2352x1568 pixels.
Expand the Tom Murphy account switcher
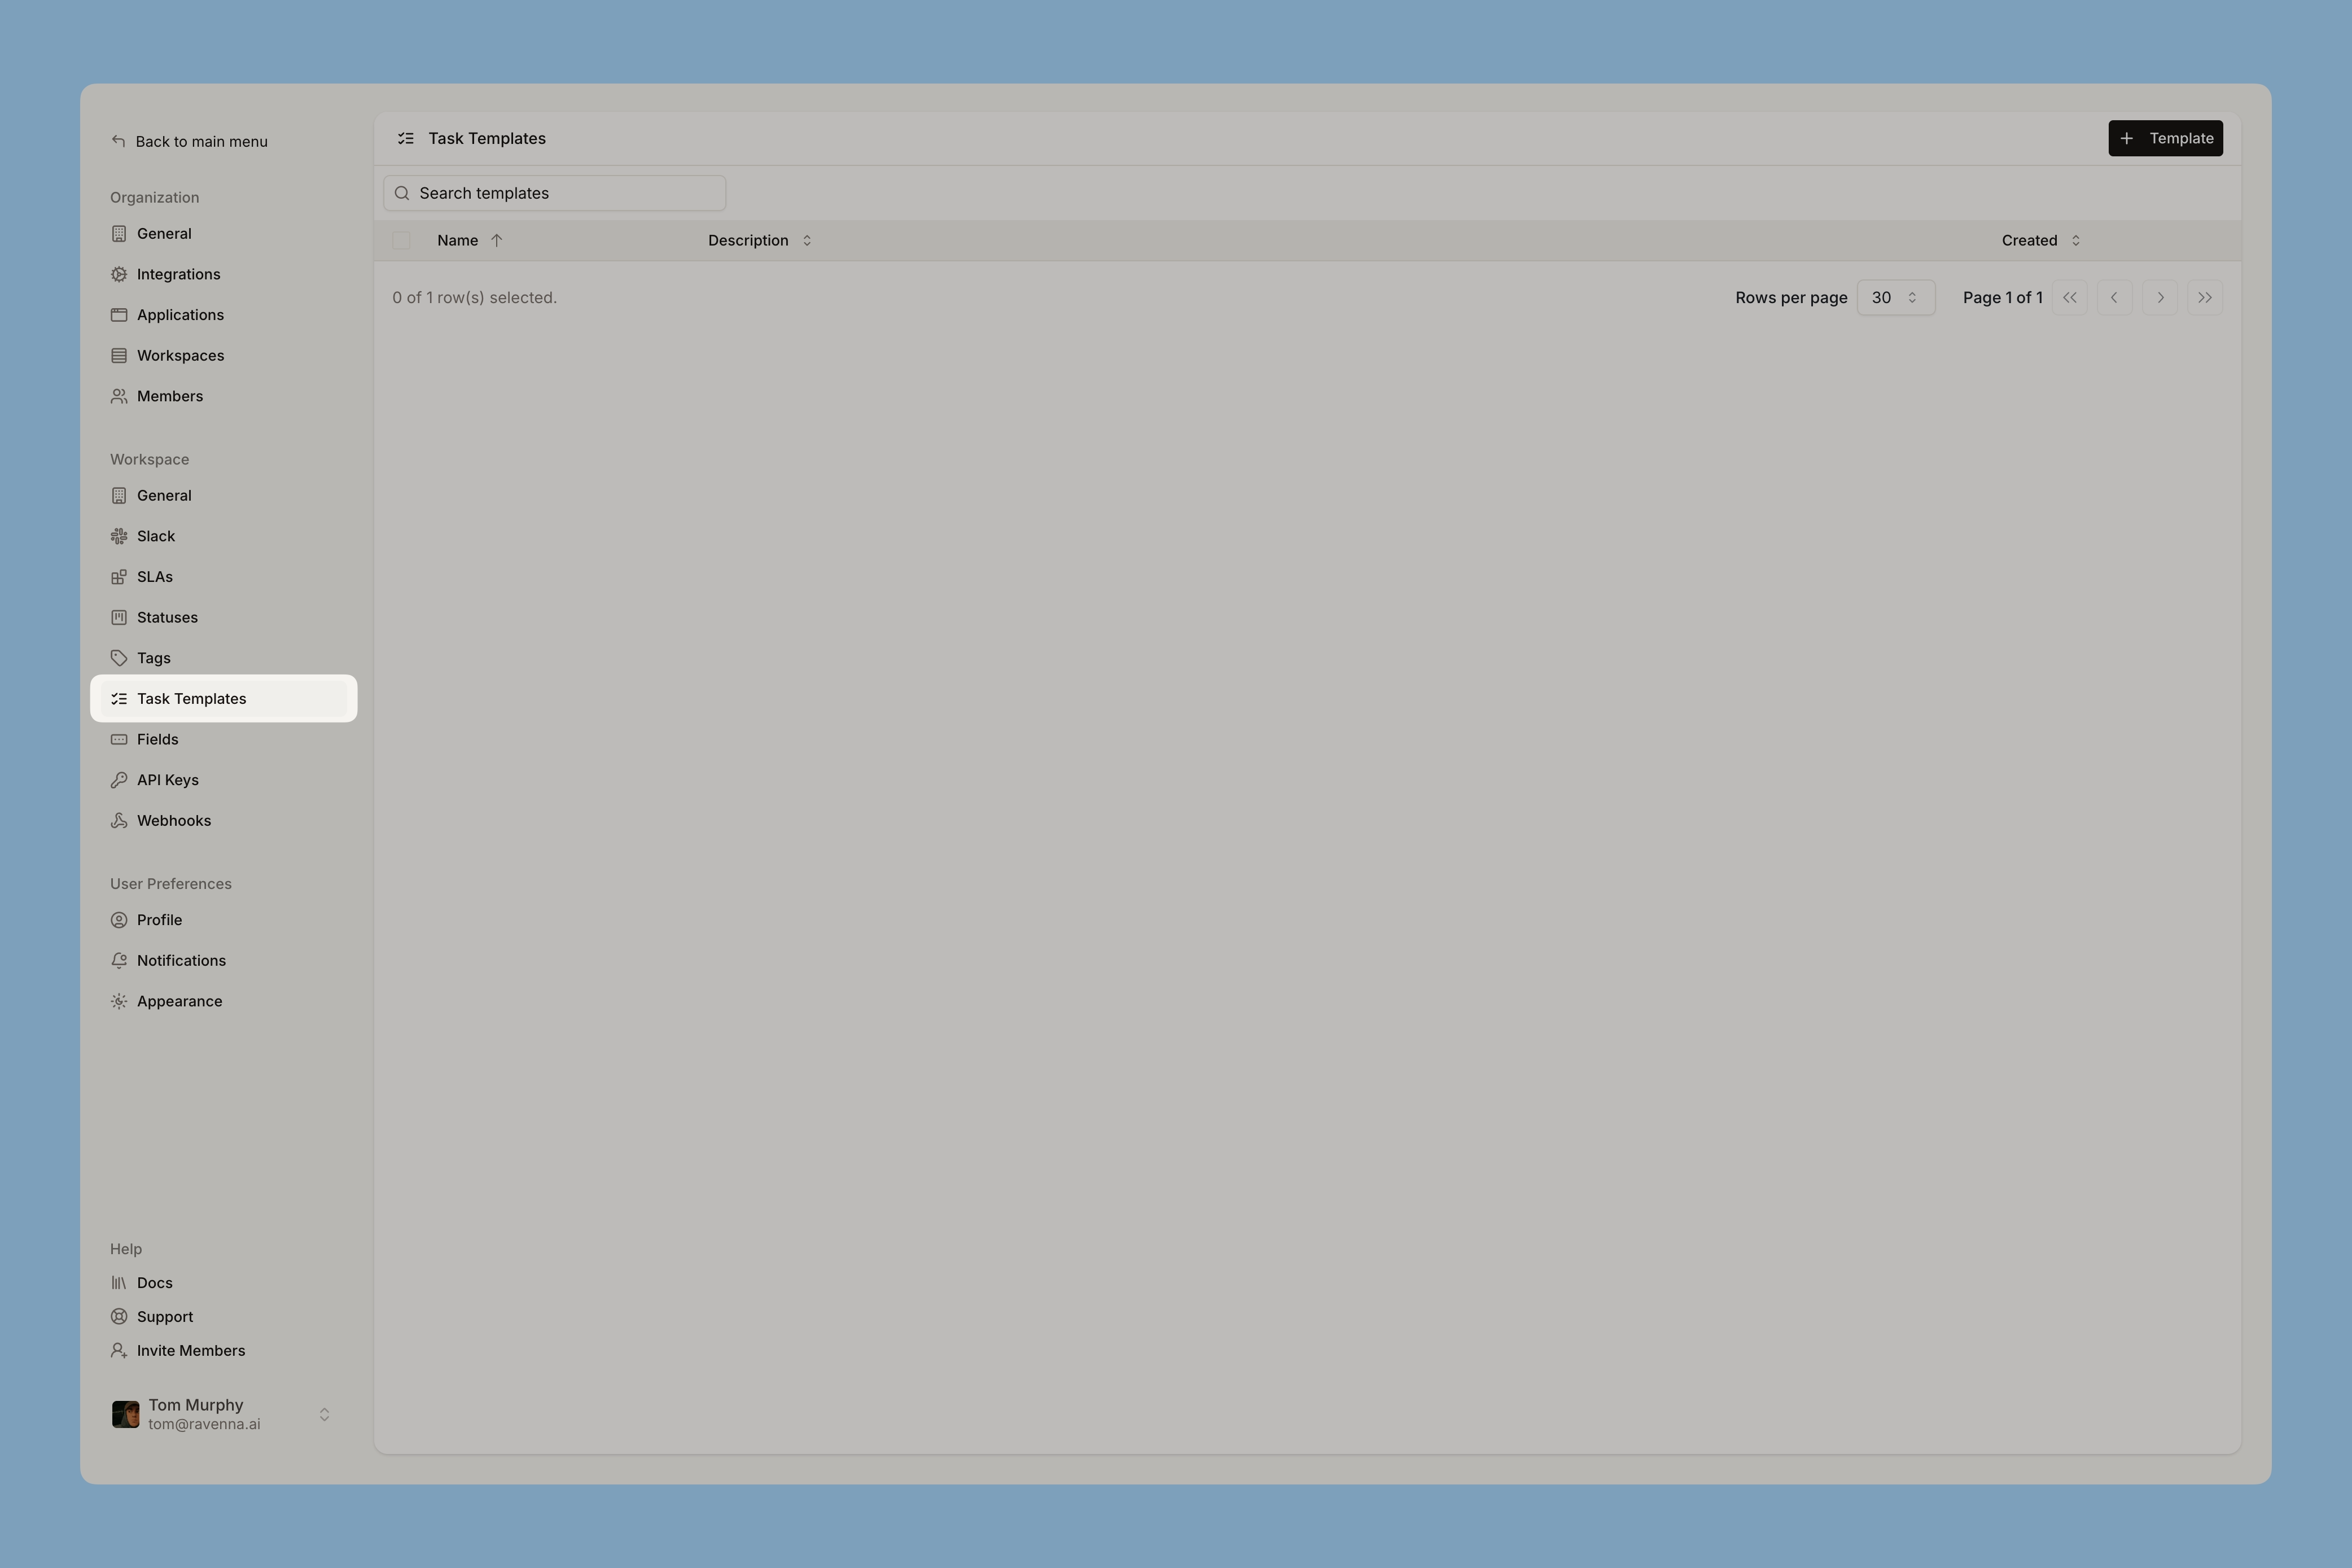324,1414
